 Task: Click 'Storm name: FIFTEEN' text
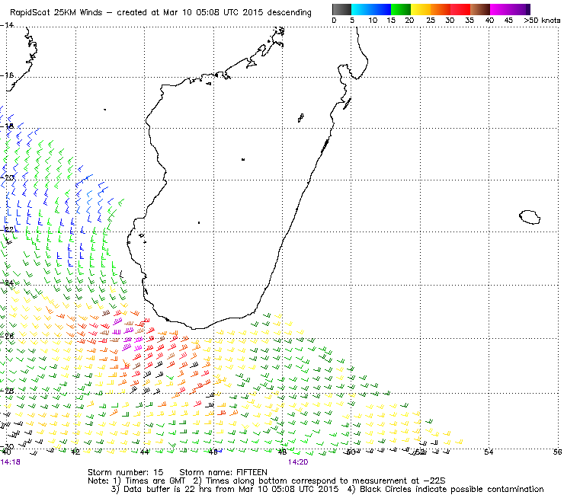[223, 472]
